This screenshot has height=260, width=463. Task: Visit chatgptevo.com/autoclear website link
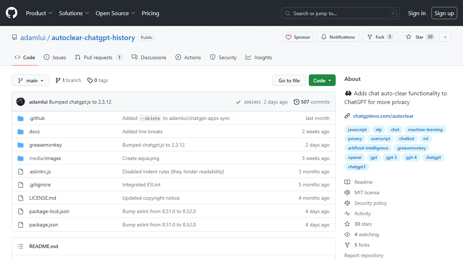point(383,116)
